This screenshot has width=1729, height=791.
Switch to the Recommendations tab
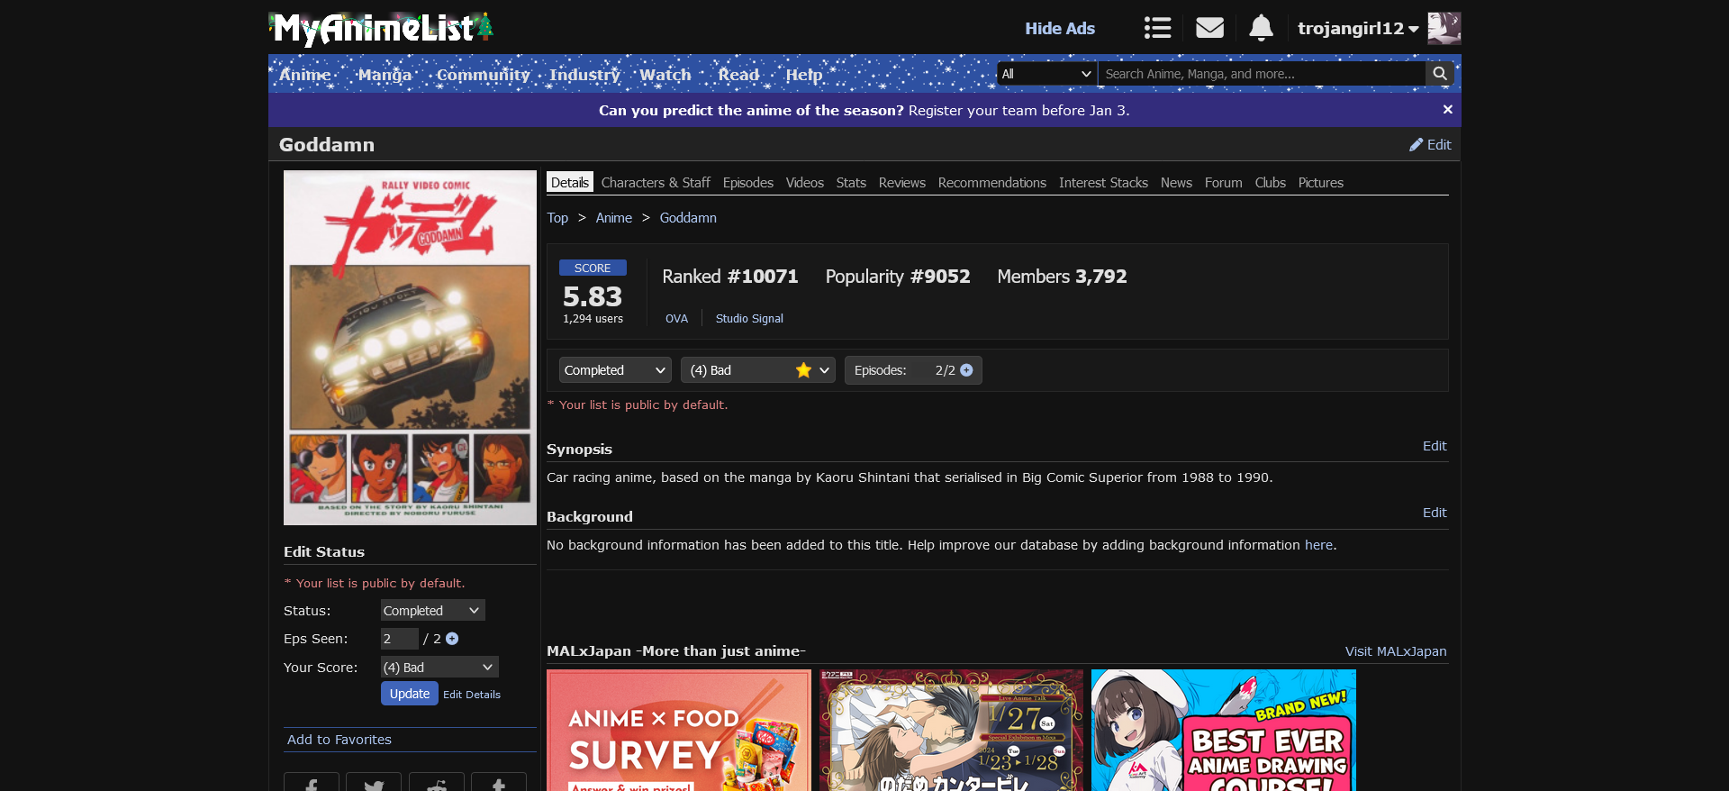click(992, 183)
